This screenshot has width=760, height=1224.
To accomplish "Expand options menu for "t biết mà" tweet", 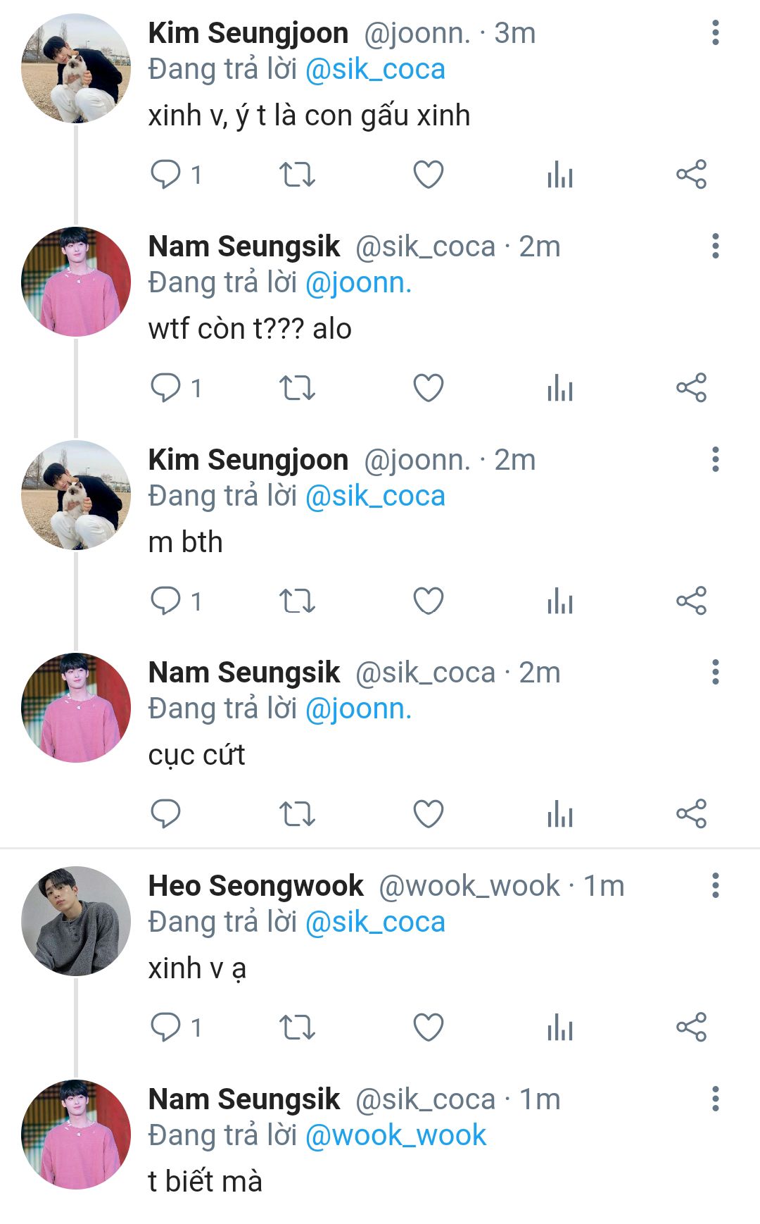I will tap(716, 1099).
